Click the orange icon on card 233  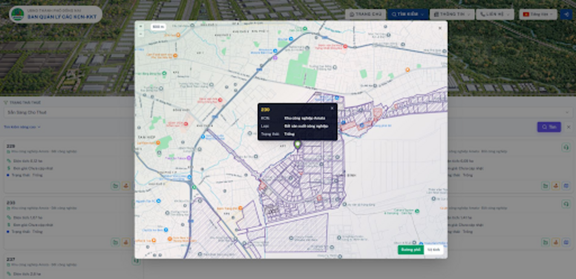(x=125, y=243)
